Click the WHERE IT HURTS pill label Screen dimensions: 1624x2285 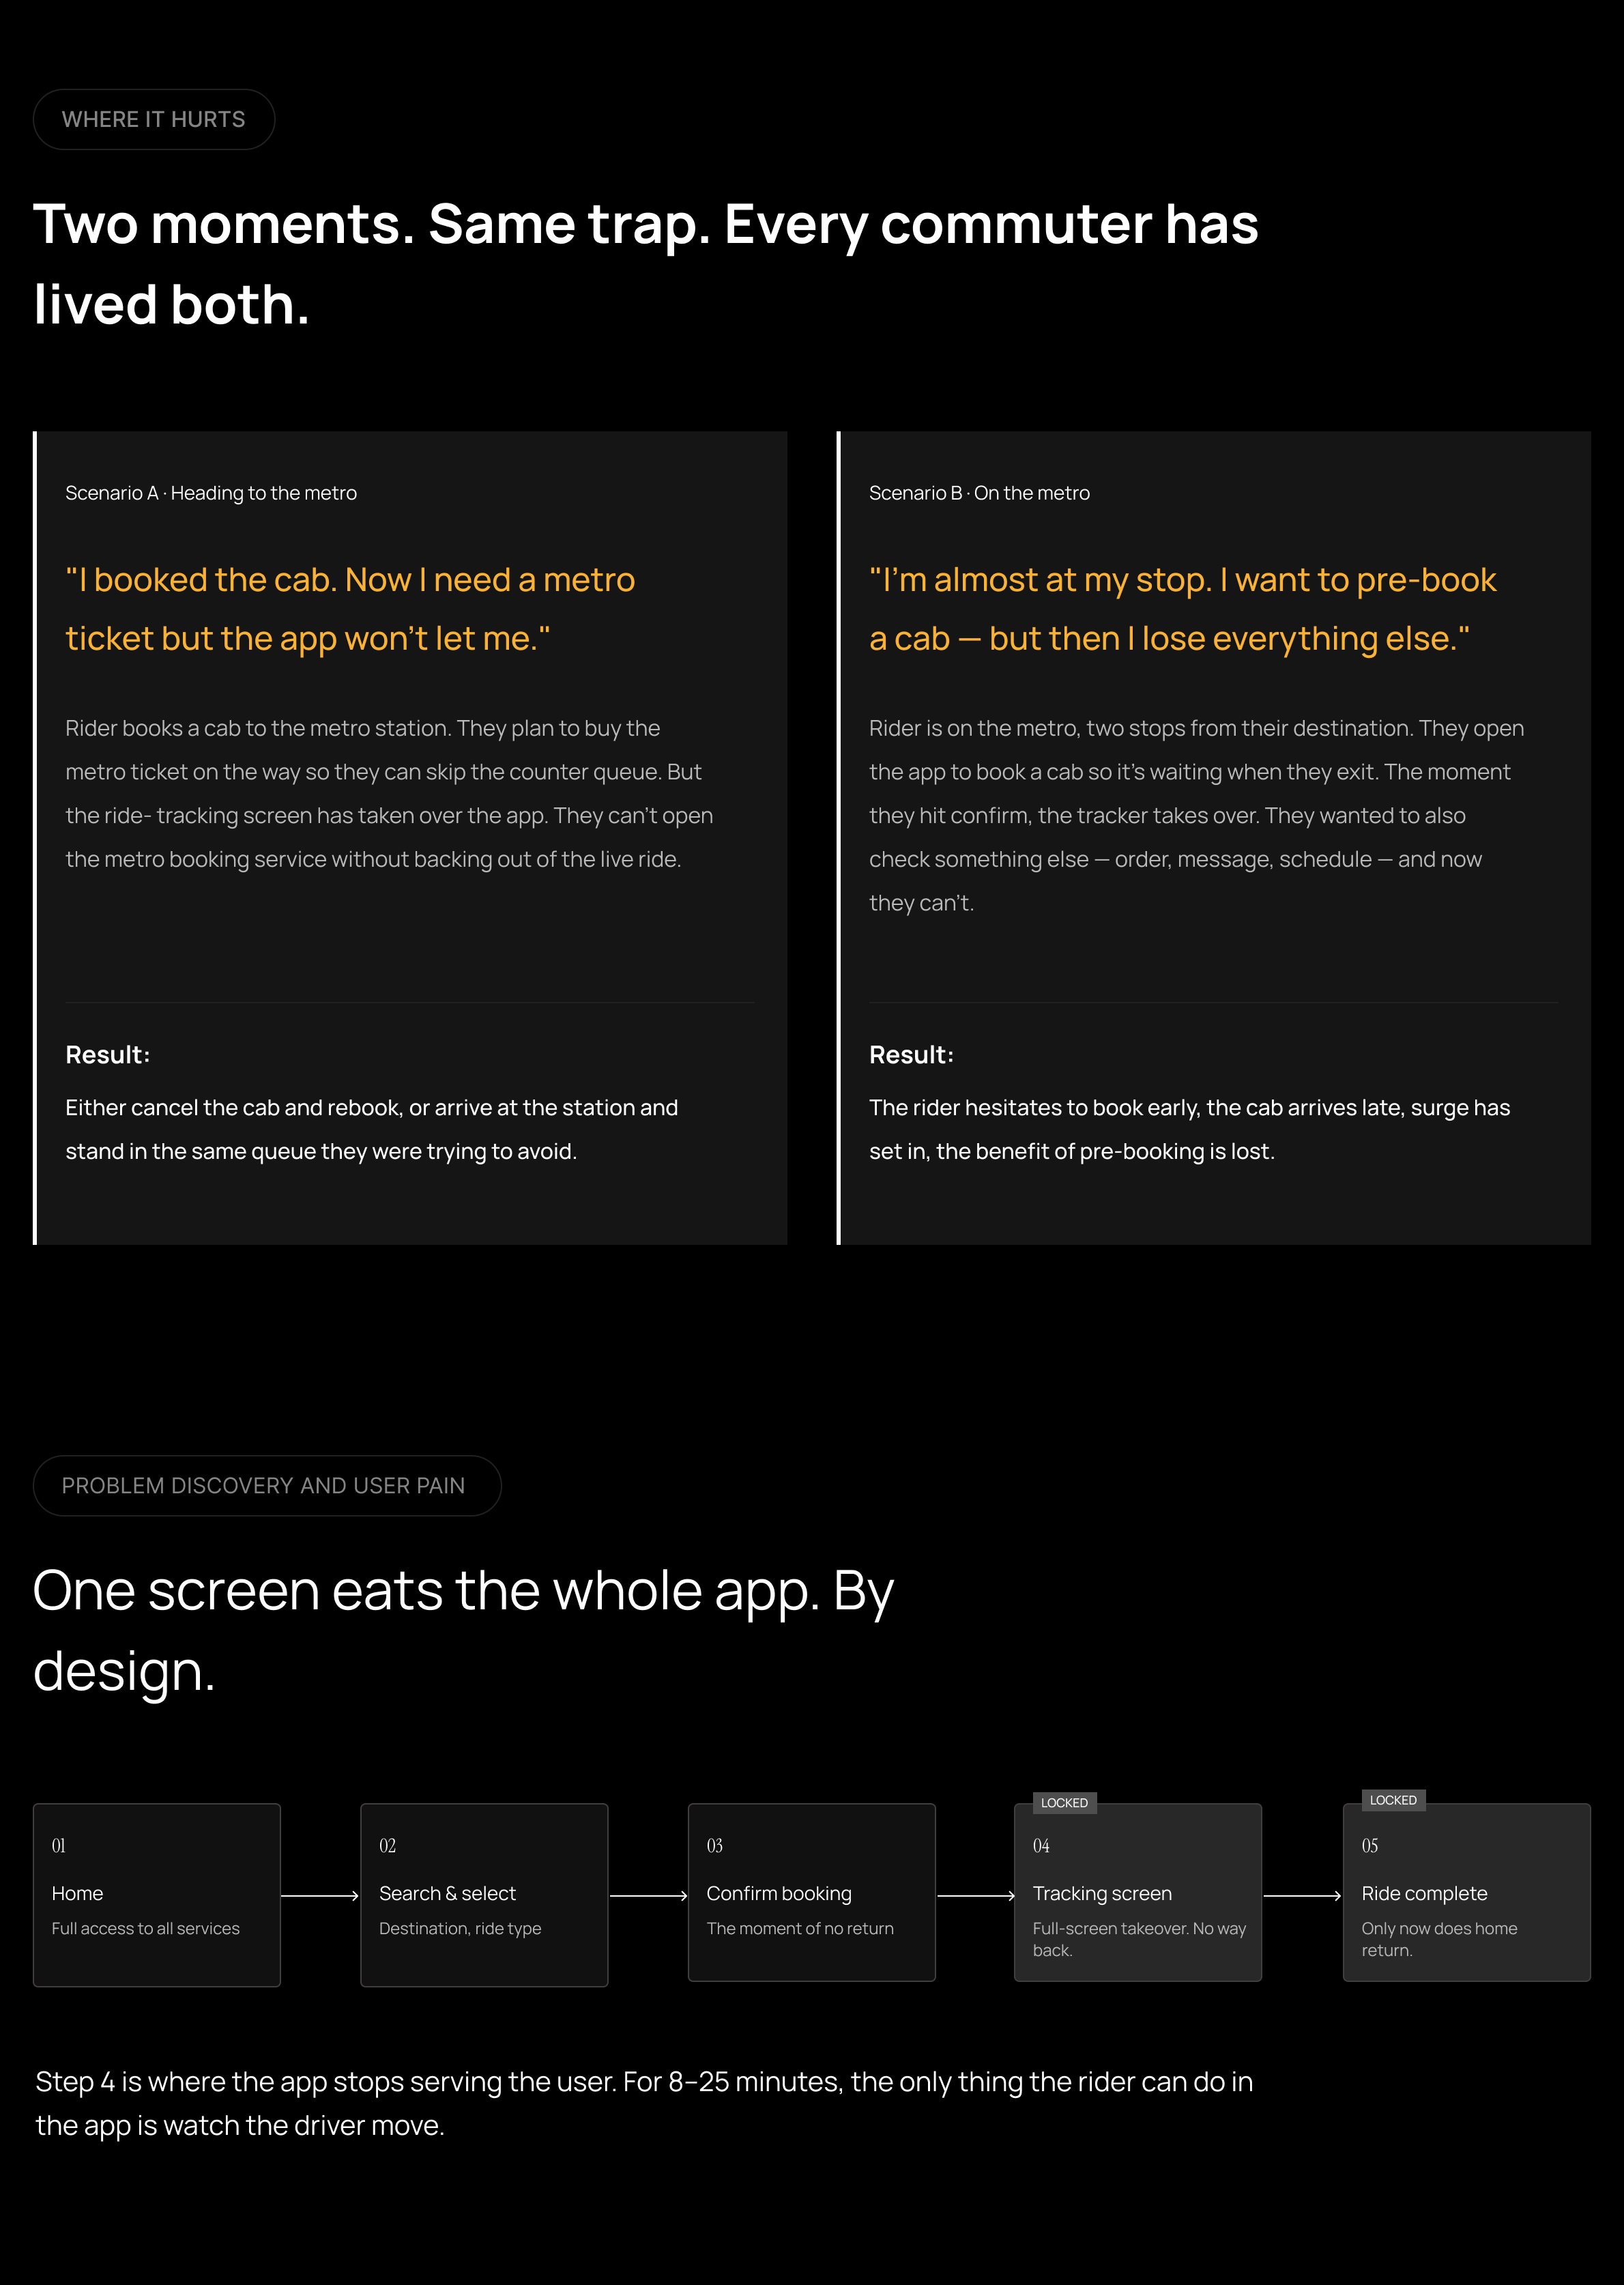(x=153, y=119)
